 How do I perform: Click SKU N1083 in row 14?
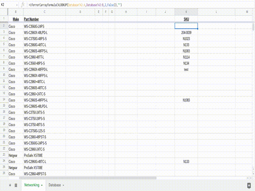tap(186, 100)
